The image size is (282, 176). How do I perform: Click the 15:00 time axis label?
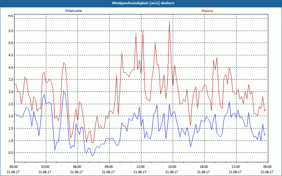[x=173, y=167]
